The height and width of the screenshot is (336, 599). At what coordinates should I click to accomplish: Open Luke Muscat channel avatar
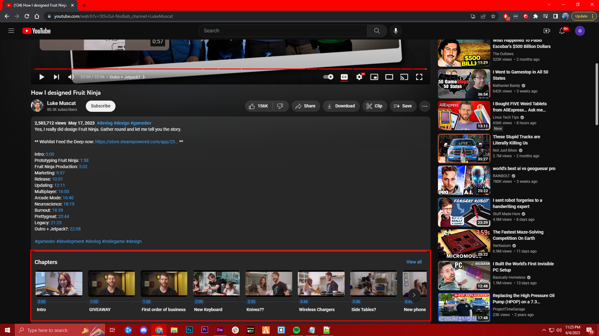[37, 106]
